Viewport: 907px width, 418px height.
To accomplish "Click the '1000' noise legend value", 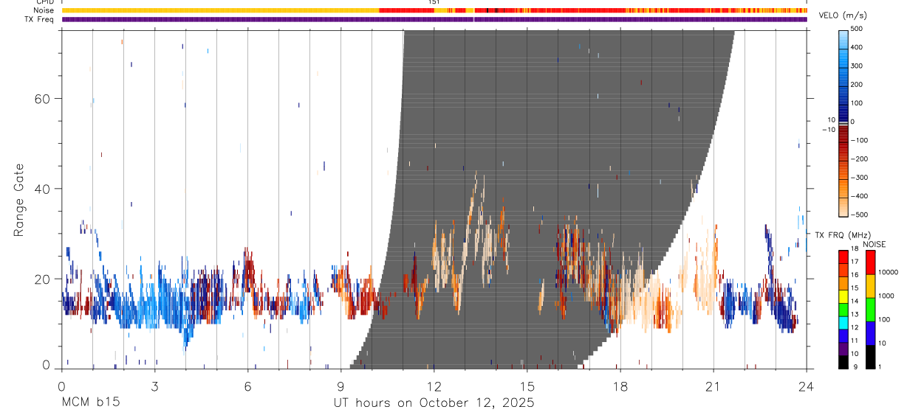I will coord(886,296).
